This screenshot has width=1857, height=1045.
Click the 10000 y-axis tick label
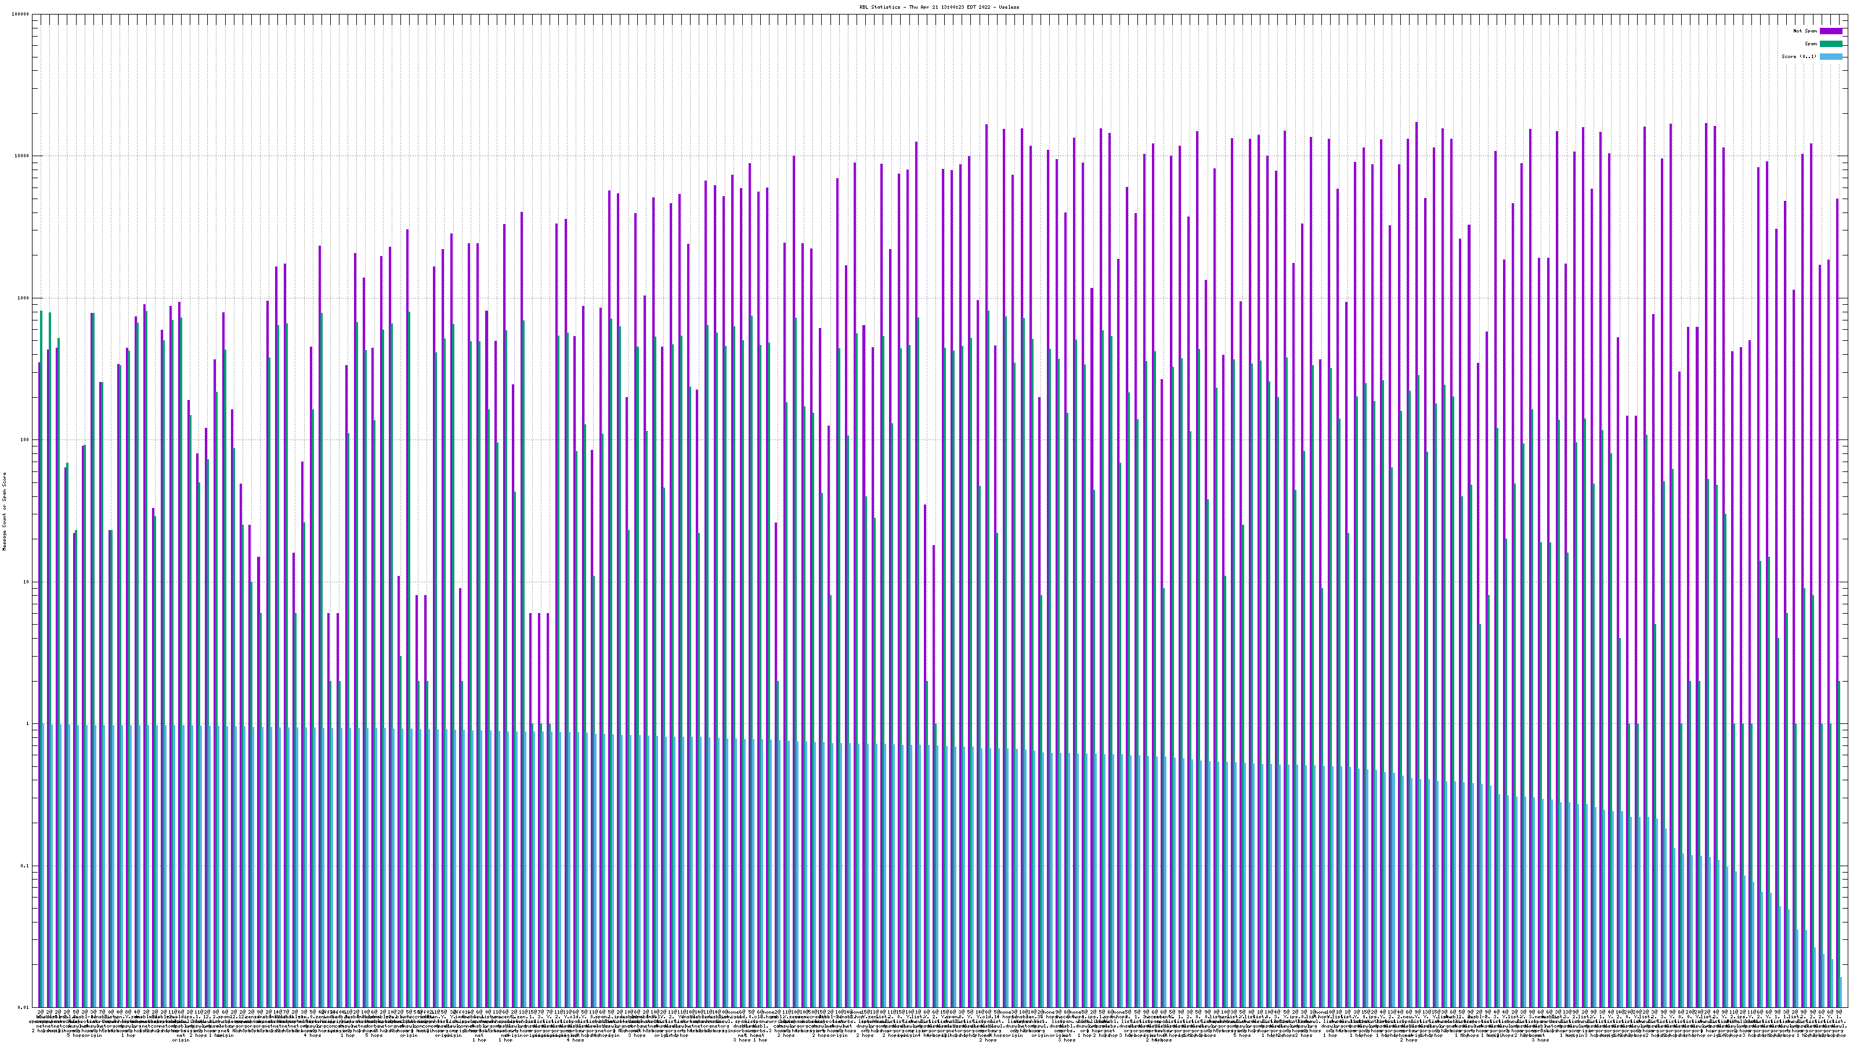23,157
